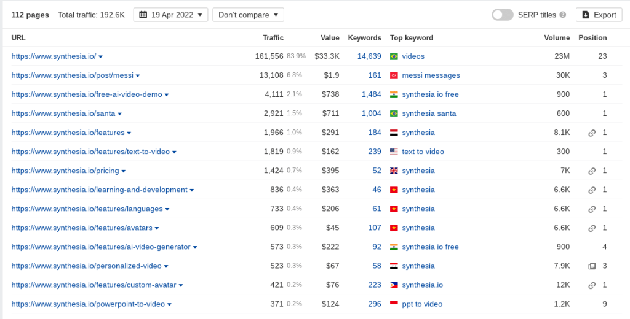Open keyword count 296 link
This screenshot has height=319, width=630.
coord(375,304)
